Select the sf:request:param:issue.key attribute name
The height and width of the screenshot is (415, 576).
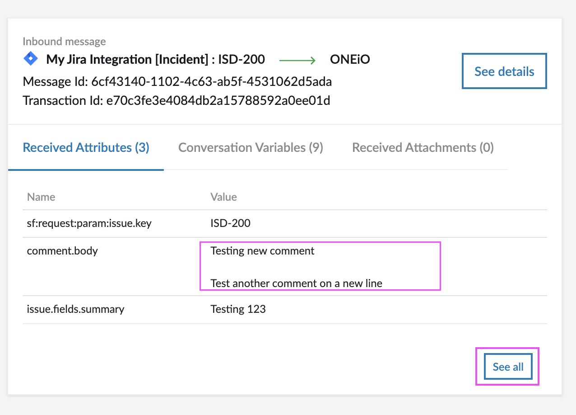89,223
